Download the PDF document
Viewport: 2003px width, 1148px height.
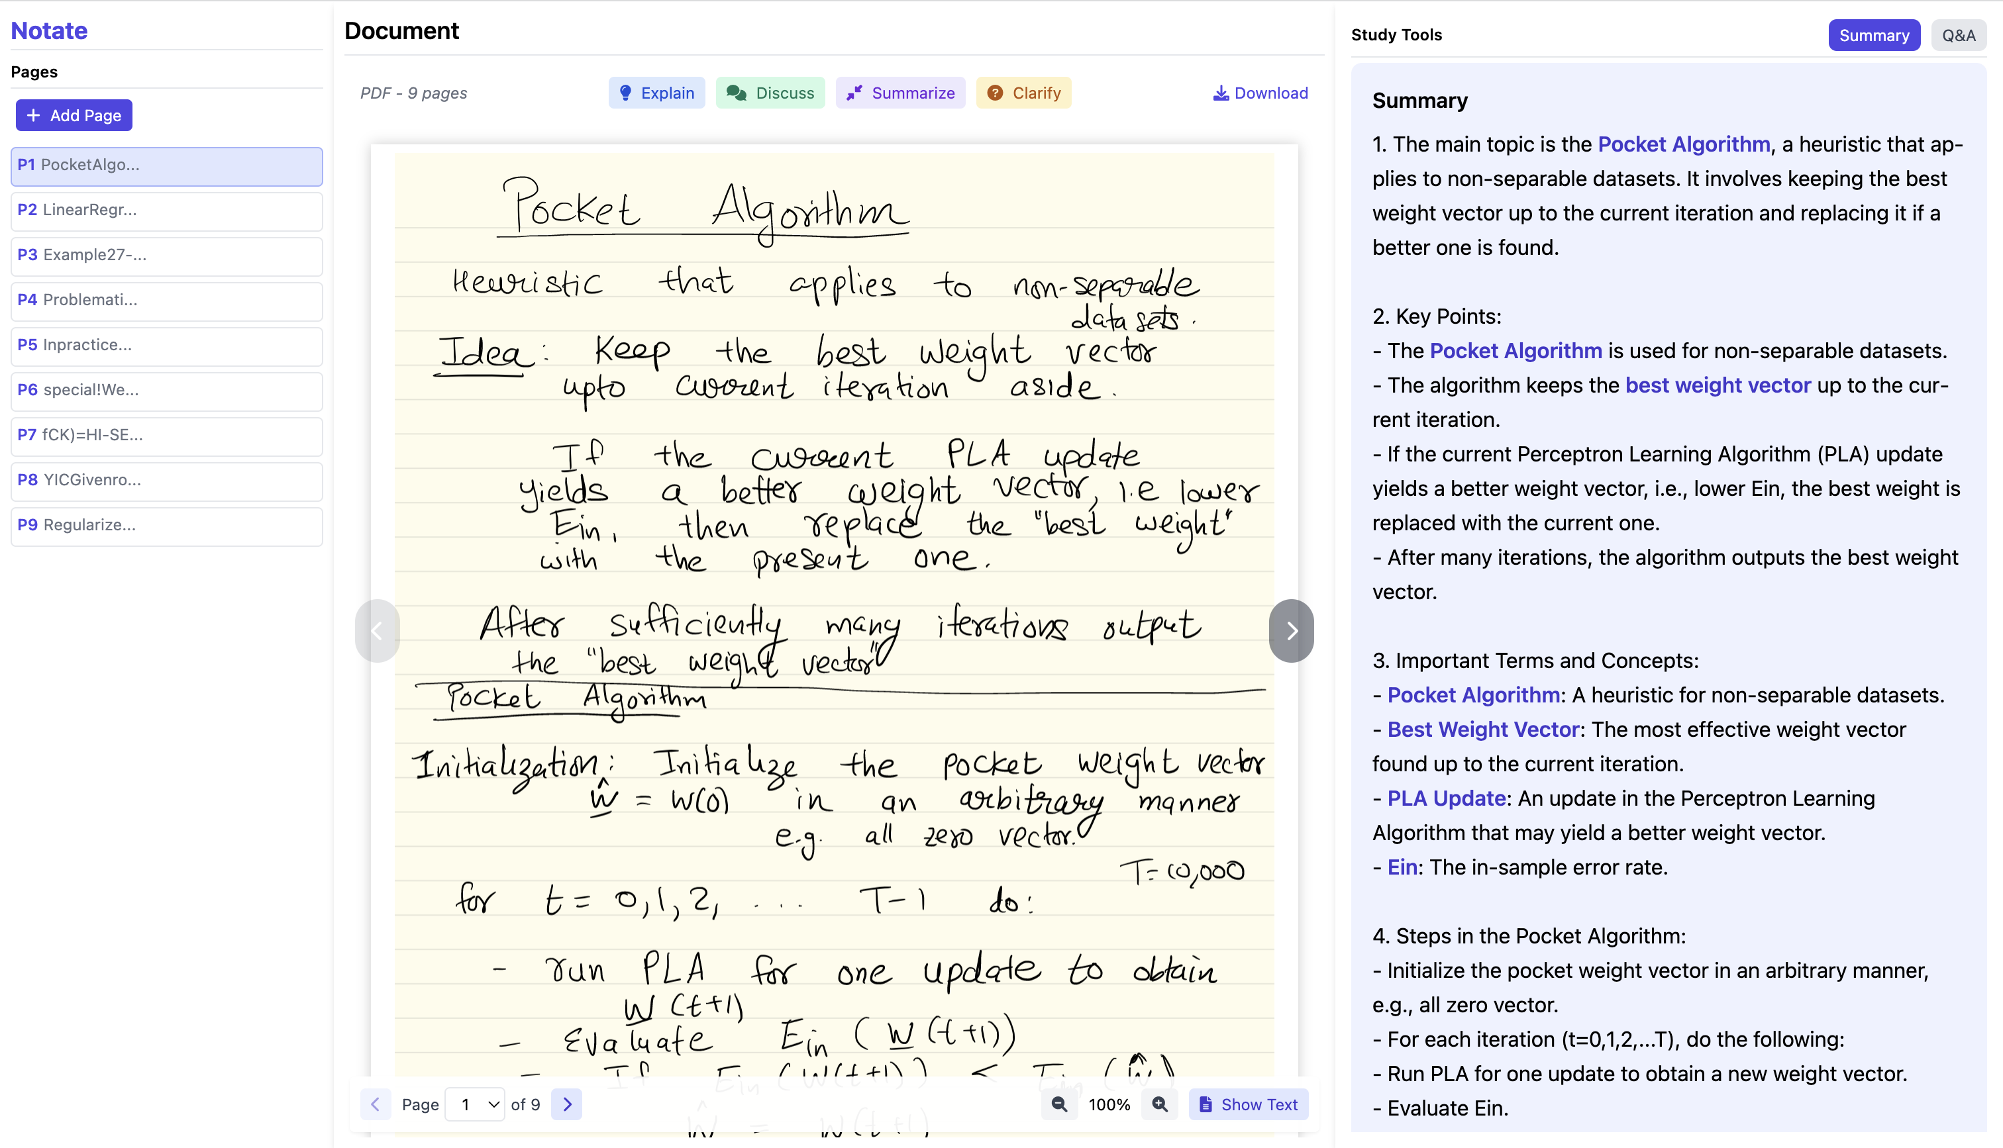pyautogui.click(x=1259, y=93)
